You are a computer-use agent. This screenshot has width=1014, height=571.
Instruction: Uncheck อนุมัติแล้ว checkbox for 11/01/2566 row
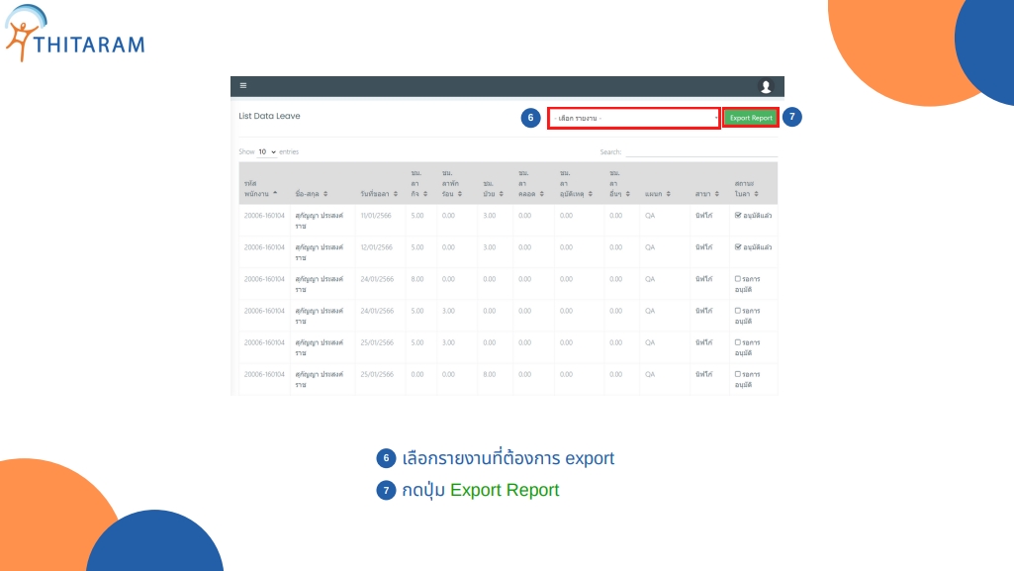click(738, 215)
